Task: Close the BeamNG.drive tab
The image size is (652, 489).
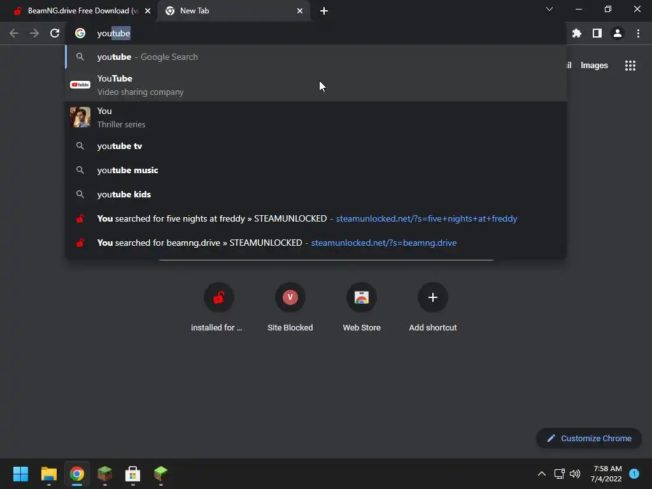Action: pos(148,11)
